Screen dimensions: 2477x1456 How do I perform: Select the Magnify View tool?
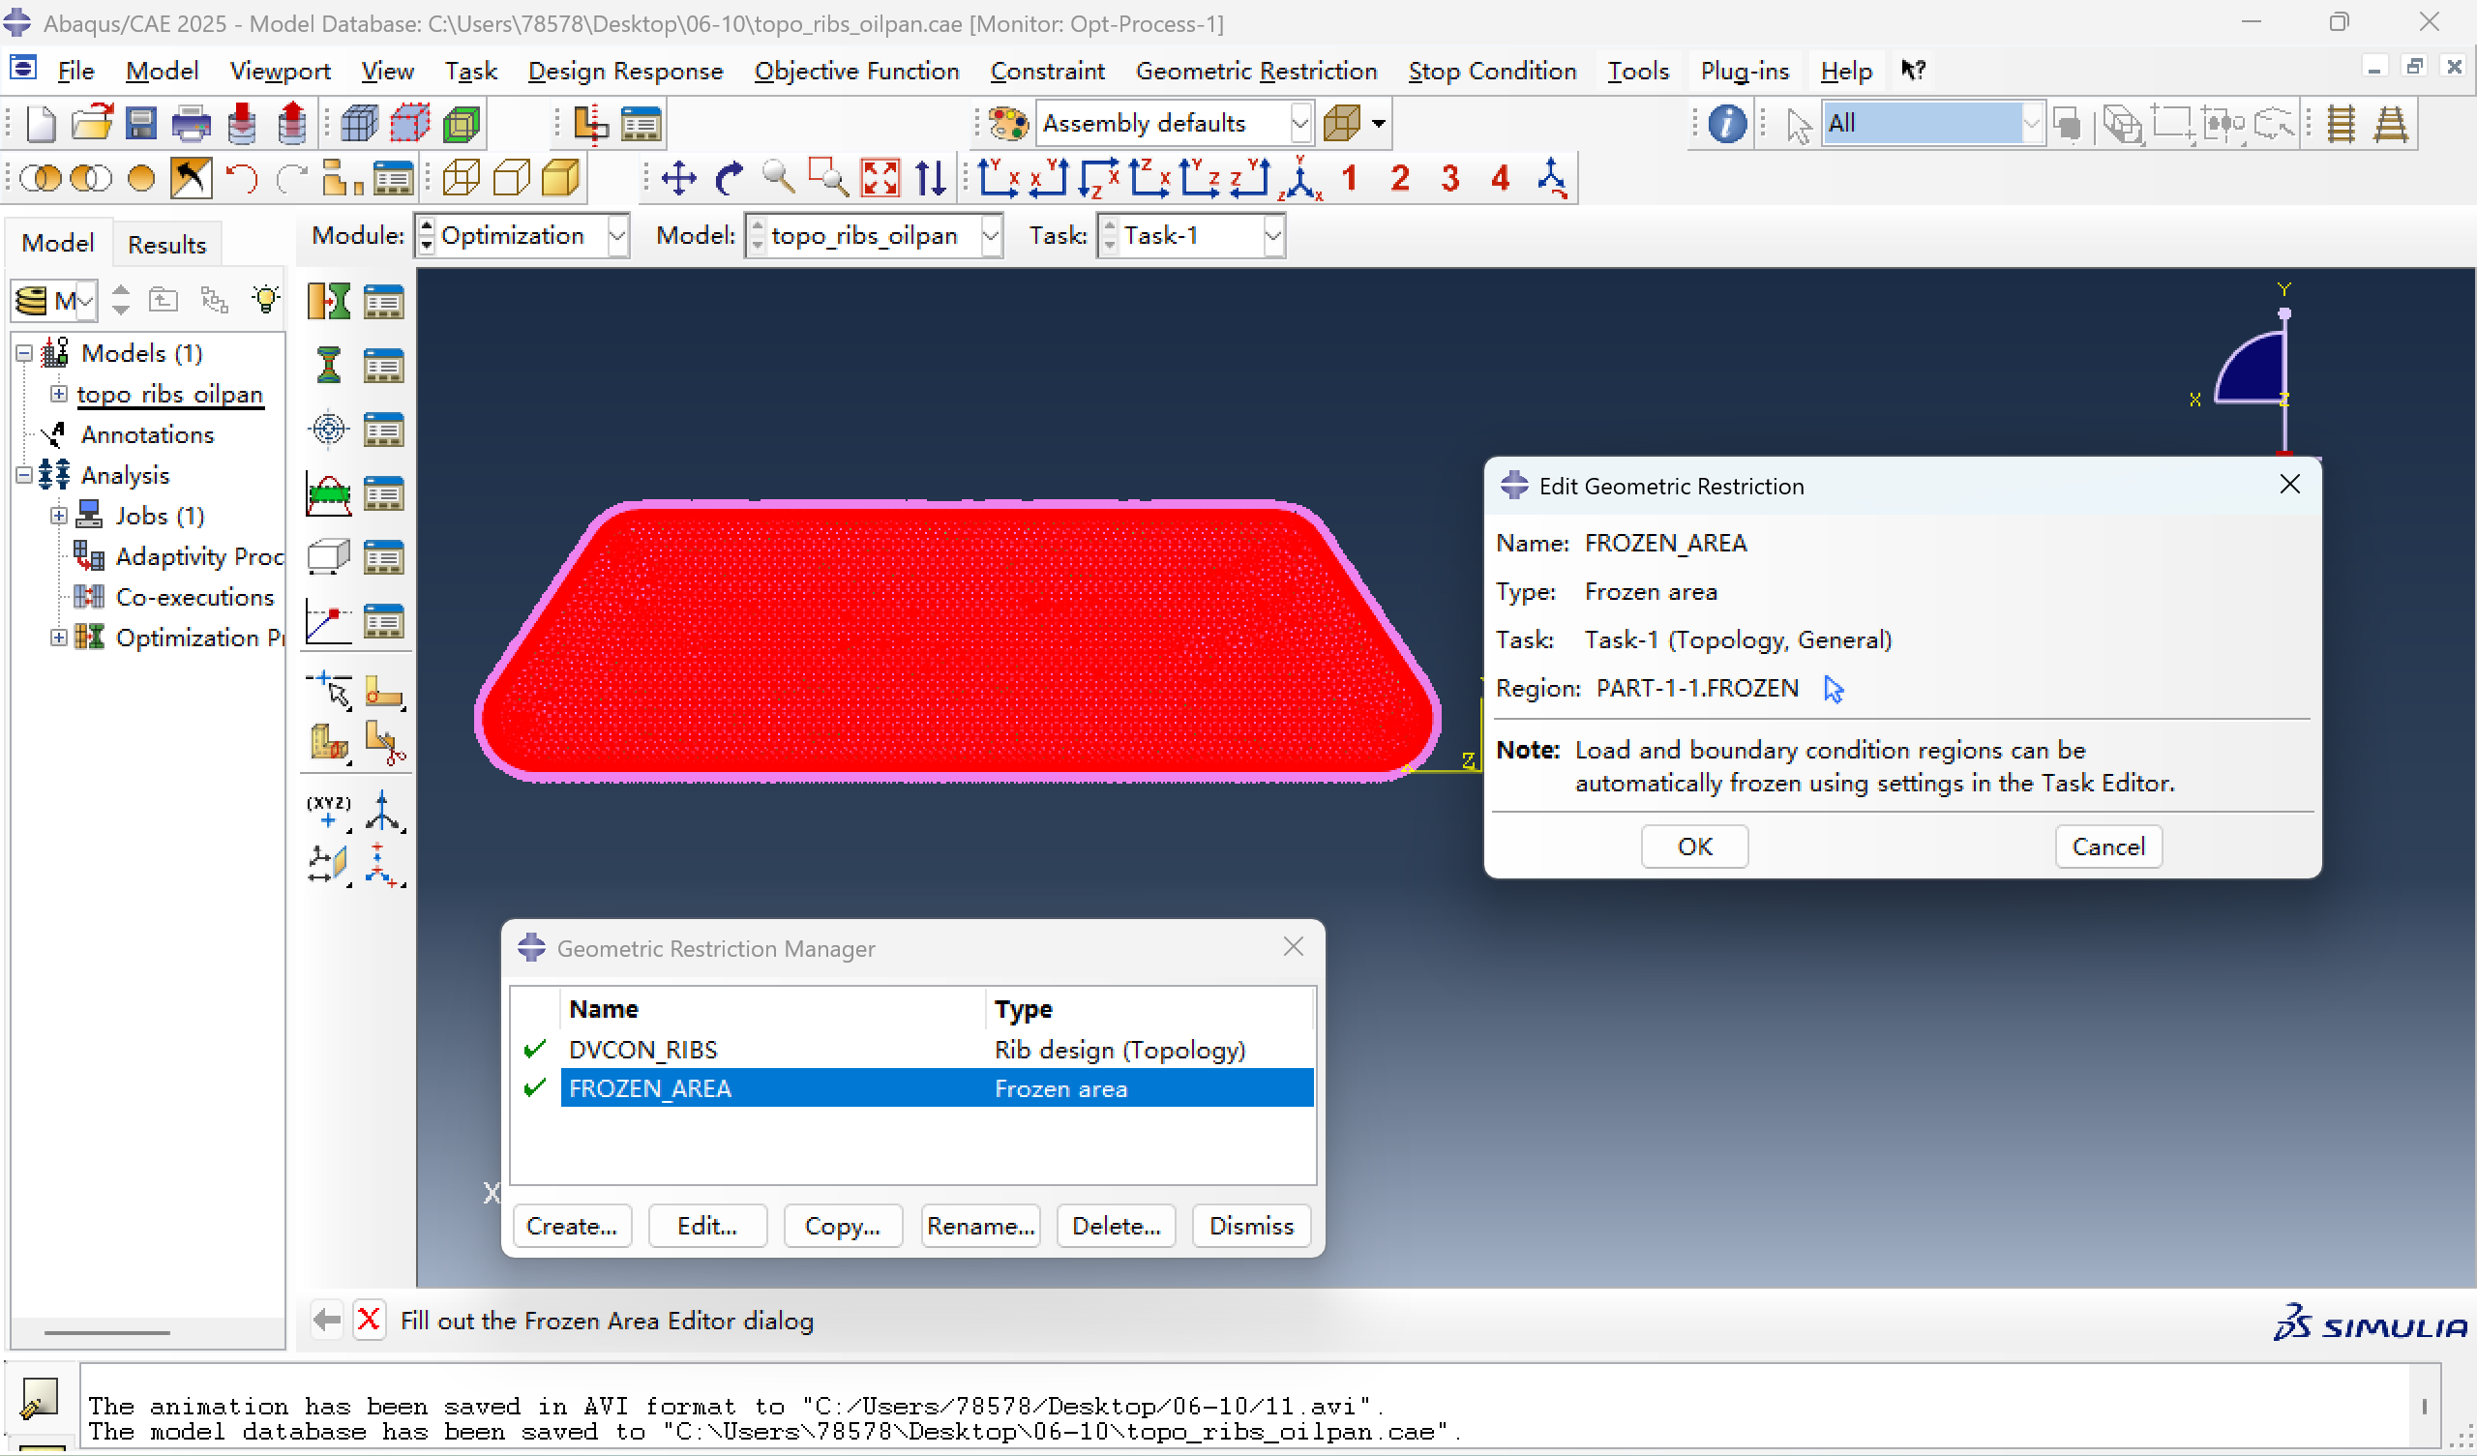pos(779,179)
